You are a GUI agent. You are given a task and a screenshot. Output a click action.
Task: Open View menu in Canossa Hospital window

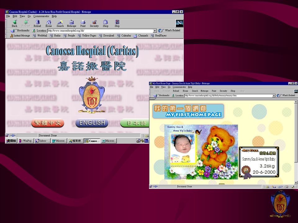22,16
